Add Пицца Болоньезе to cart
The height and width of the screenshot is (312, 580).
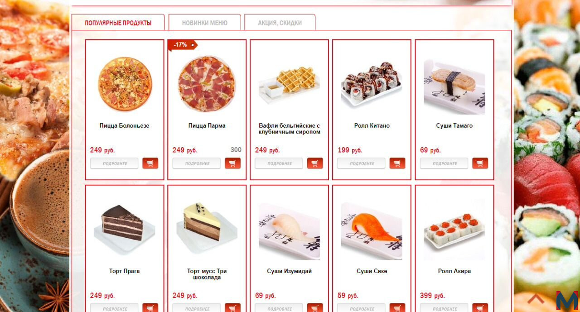pos(150,163)
